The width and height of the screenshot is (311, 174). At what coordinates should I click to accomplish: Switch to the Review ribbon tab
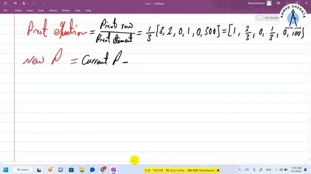(66, 11)
